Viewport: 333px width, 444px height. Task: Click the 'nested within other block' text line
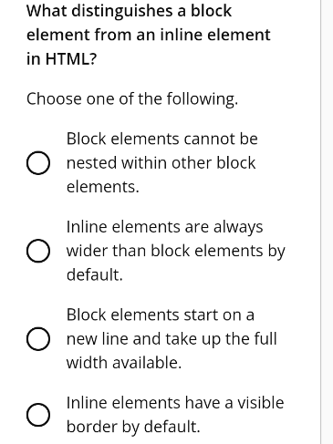[x=161, y=163]
